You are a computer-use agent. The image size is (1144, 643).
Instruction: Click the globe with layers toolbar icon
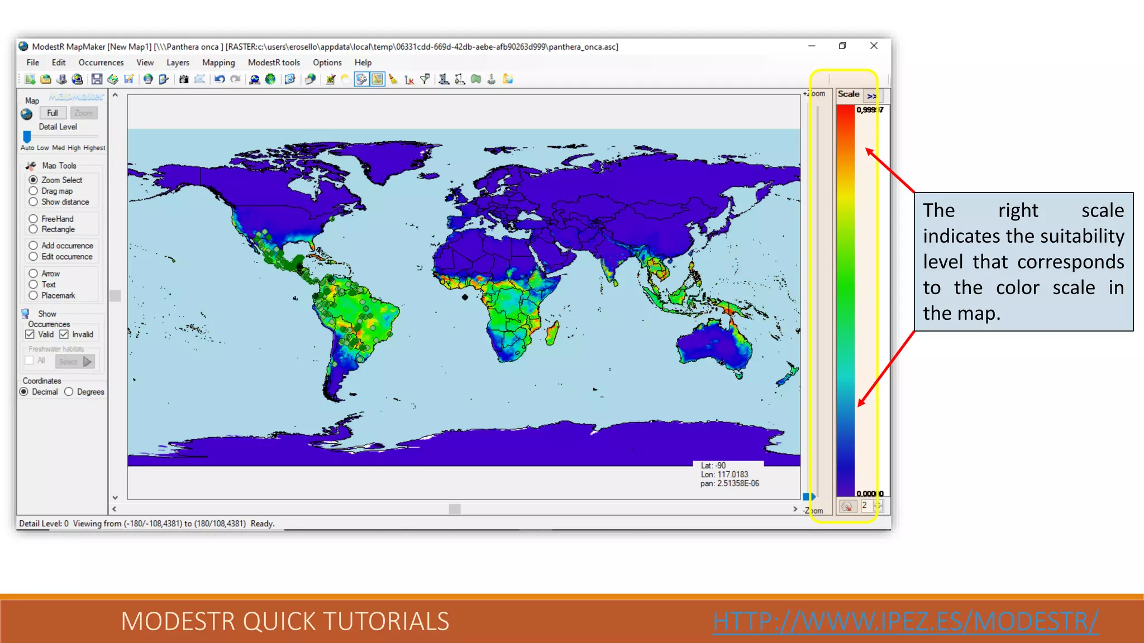310,79
